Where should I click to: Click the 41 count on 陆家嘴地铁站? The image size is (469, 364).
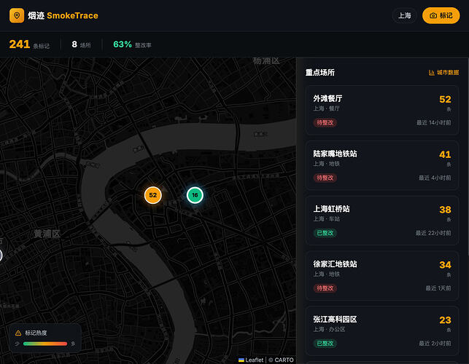445,154
